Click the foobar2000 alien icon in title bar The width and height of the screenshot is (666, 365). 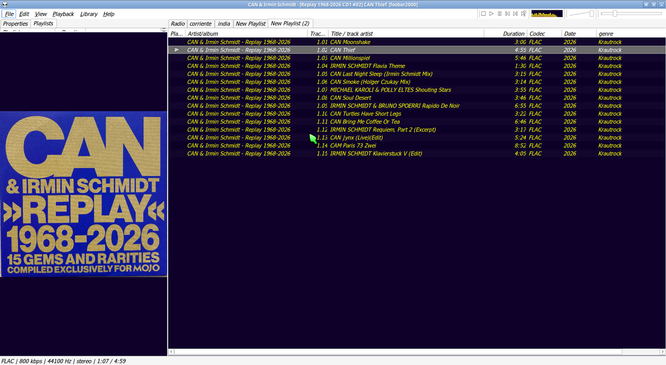click(x=5, y=4)
